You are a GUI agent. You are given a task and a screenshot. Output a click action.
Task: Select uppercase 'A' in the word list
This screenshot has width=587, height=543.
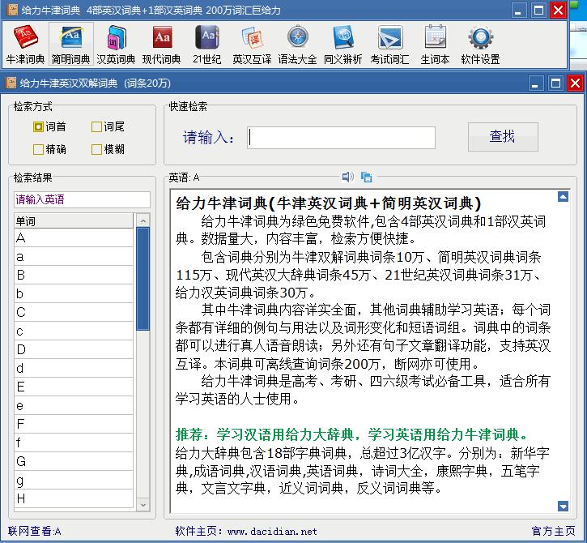tap(74, 237)
